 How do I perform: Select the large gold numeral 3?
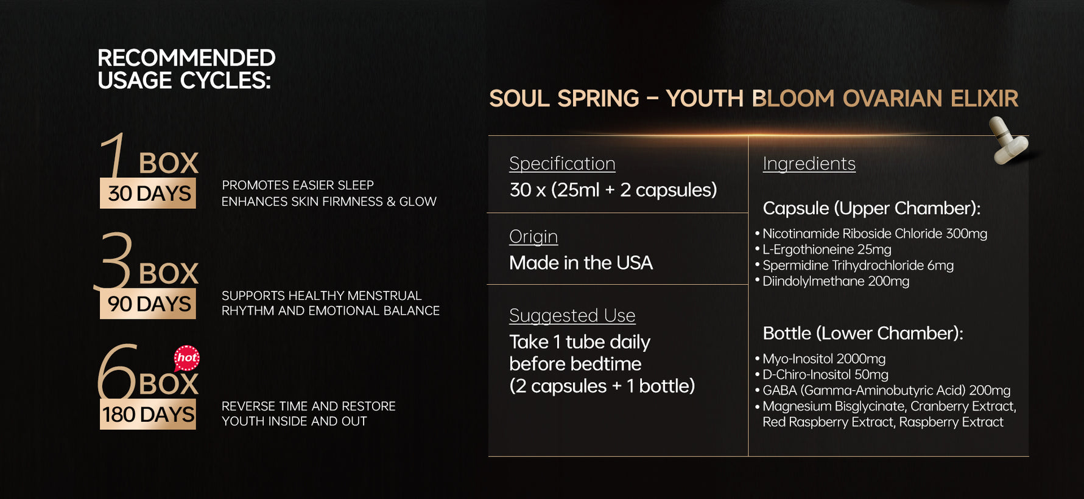pos(114,260)
